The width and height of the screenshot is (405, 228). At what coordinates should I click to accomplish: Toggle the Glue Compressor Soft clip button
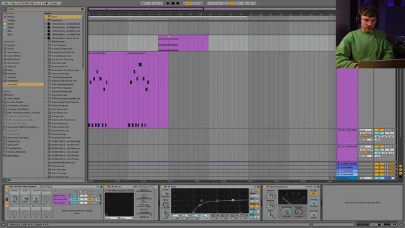(x=314, y=193)
